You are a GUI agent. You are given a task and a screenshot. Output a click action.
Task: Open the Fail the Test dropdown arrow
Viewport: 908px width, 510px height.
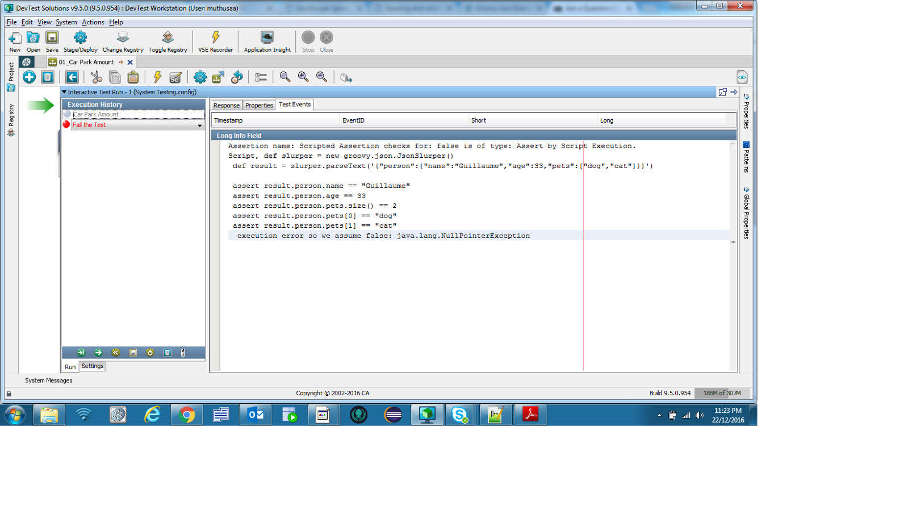pyautogui.click(x=199, y=126)
